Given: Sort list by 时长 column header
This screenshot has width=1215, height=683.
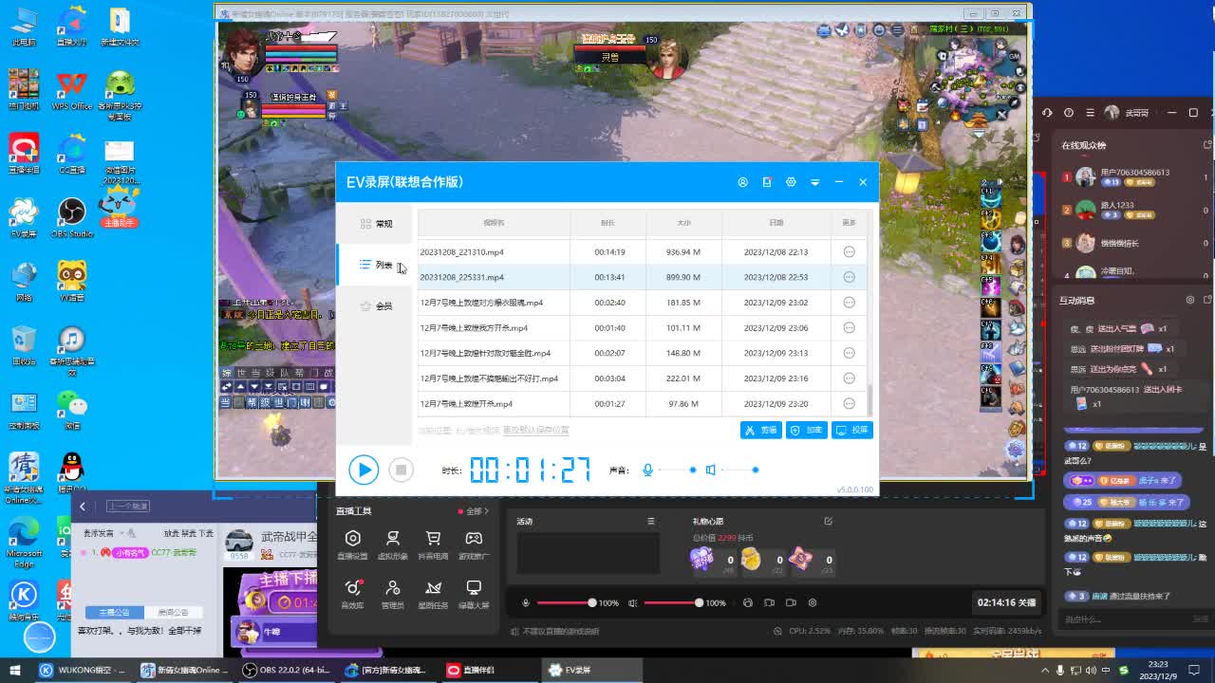Looking at the screenshot, I should 607,223.
